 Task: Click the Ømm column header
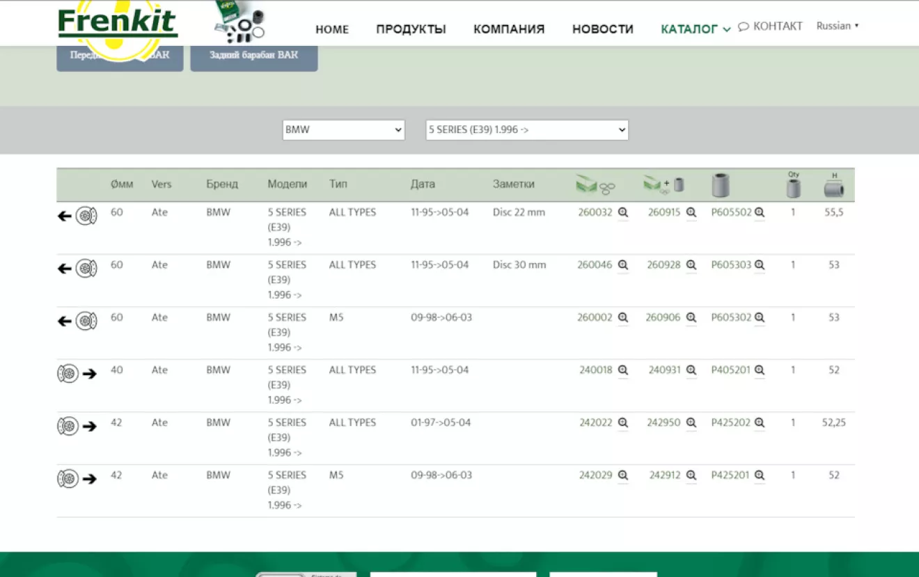(x=122, y=184)
